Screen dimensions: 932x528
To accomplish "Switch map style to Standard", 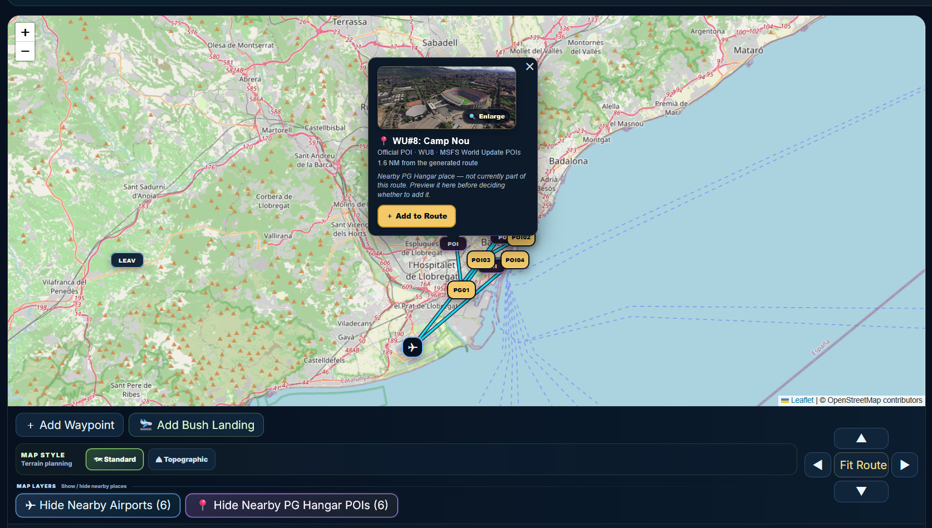I will [x=115, y=460].
